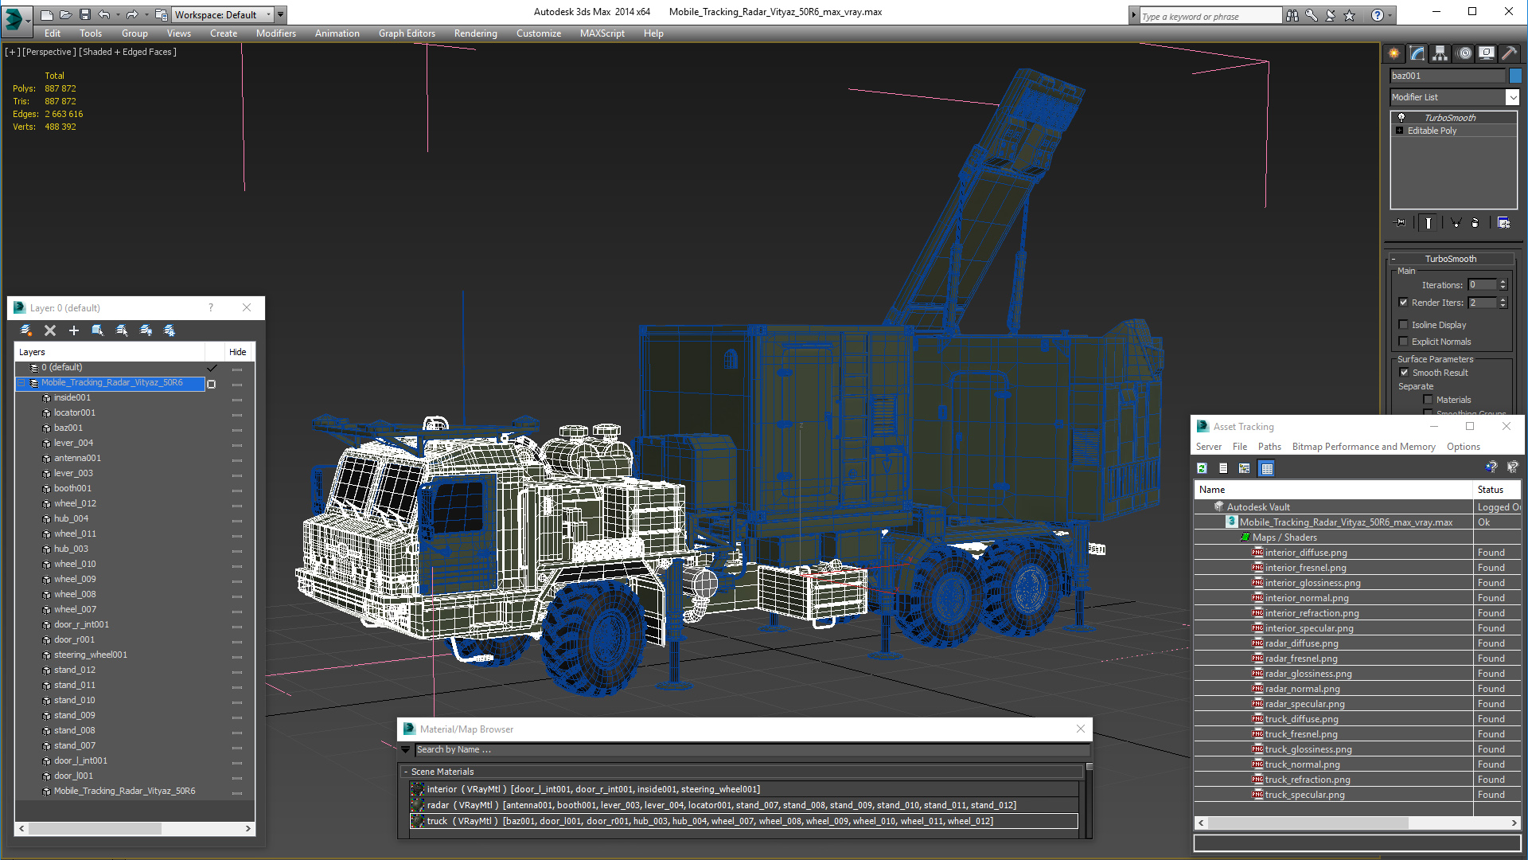1528x860 pixels.
Task: Click Pin Stack icon below modifier stack
Action: [x=1401, y=223]
